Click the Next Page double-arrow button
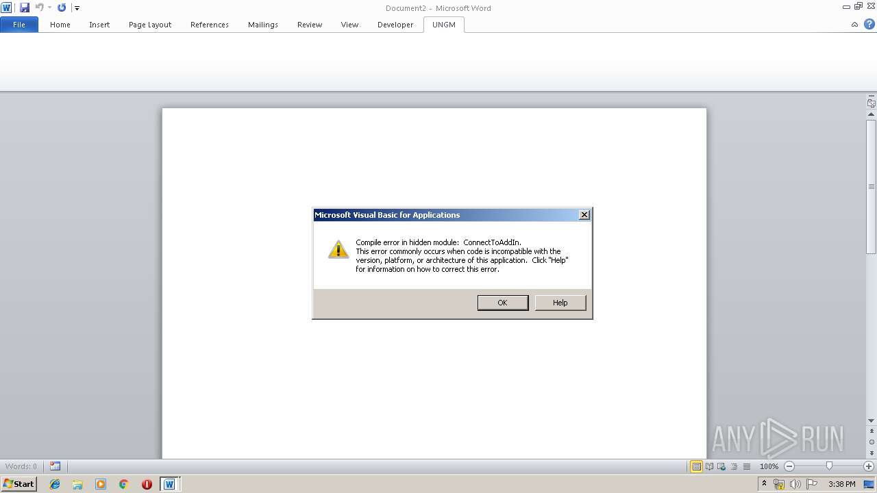Screen dimensions: 877x493 872,453
